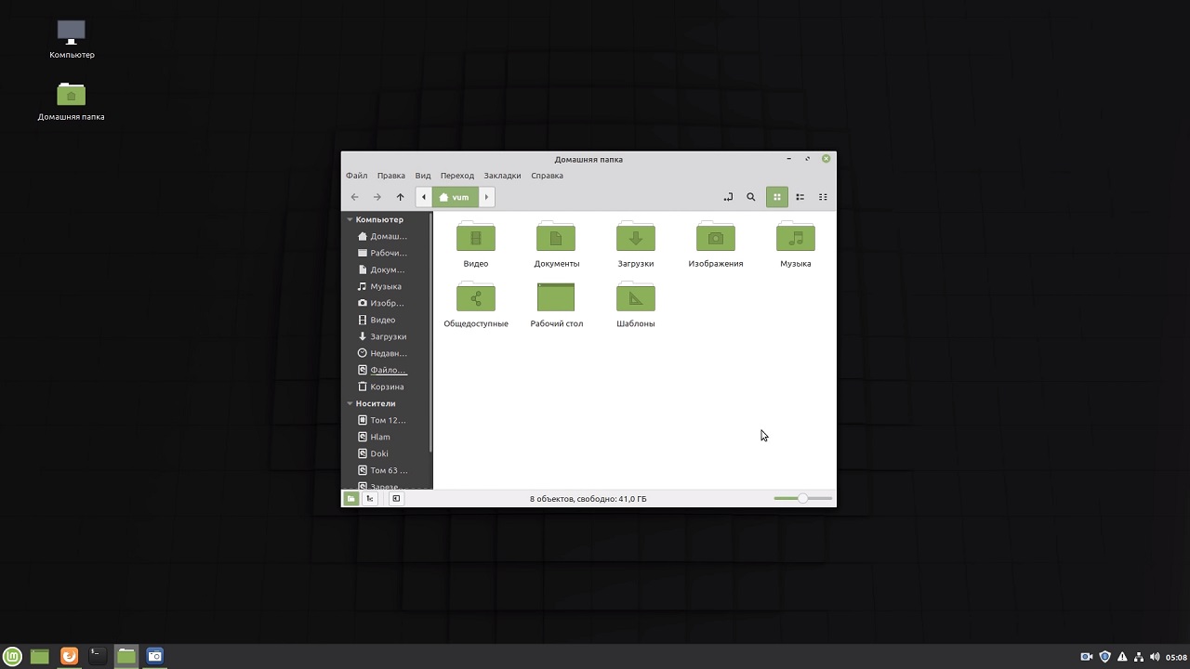Collapse the Носители sidebar section
This screenshot has height=669, width=1190.
coord(350,404)
